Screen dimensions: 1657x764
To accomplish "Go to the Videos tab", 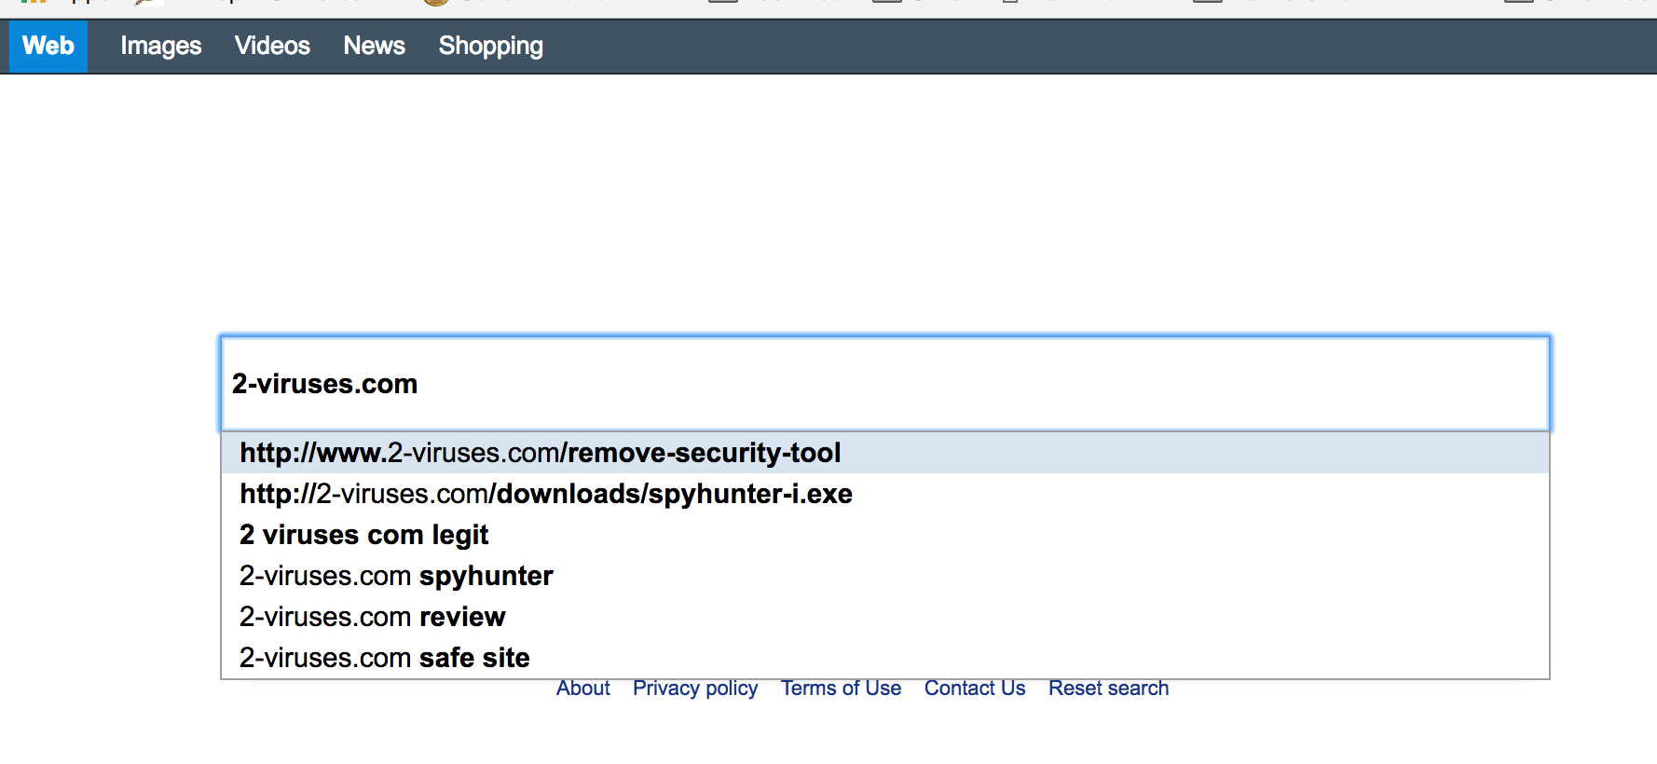I will pos(272,46).
